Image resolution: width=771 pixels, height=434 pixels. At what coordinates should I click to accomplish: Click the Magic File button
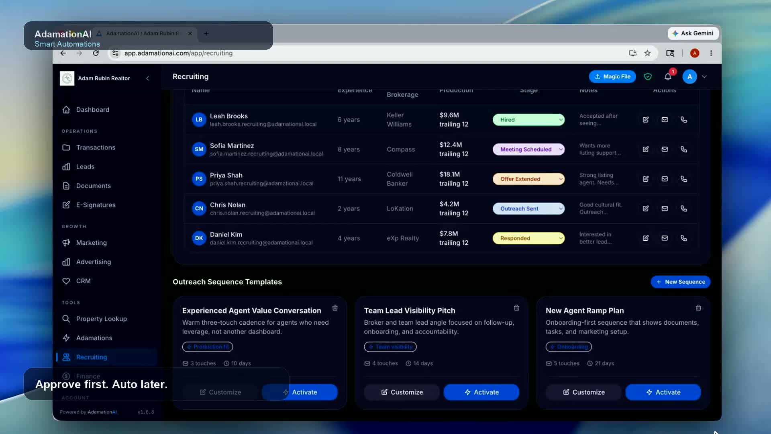tap(612, 77)
